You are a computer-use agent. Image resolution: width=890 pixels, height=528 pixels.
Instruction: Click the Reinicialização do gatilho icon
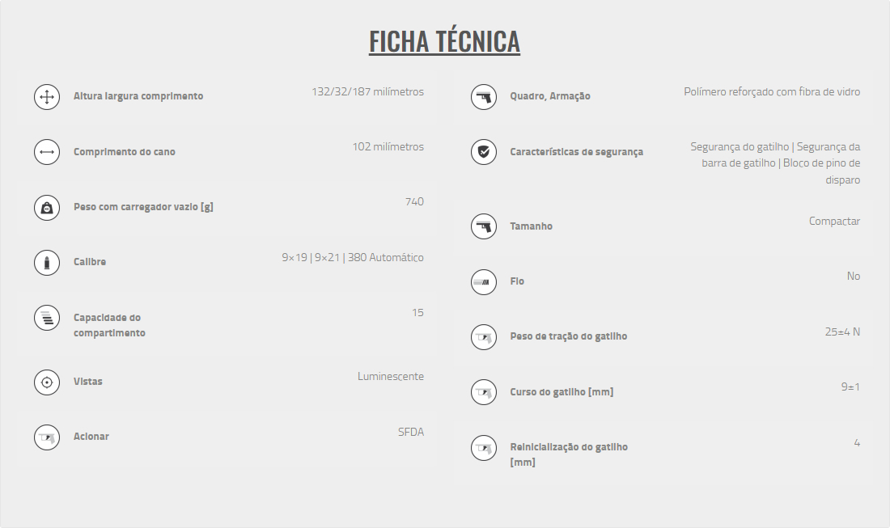pyautogui.click(x=484, y=447)
